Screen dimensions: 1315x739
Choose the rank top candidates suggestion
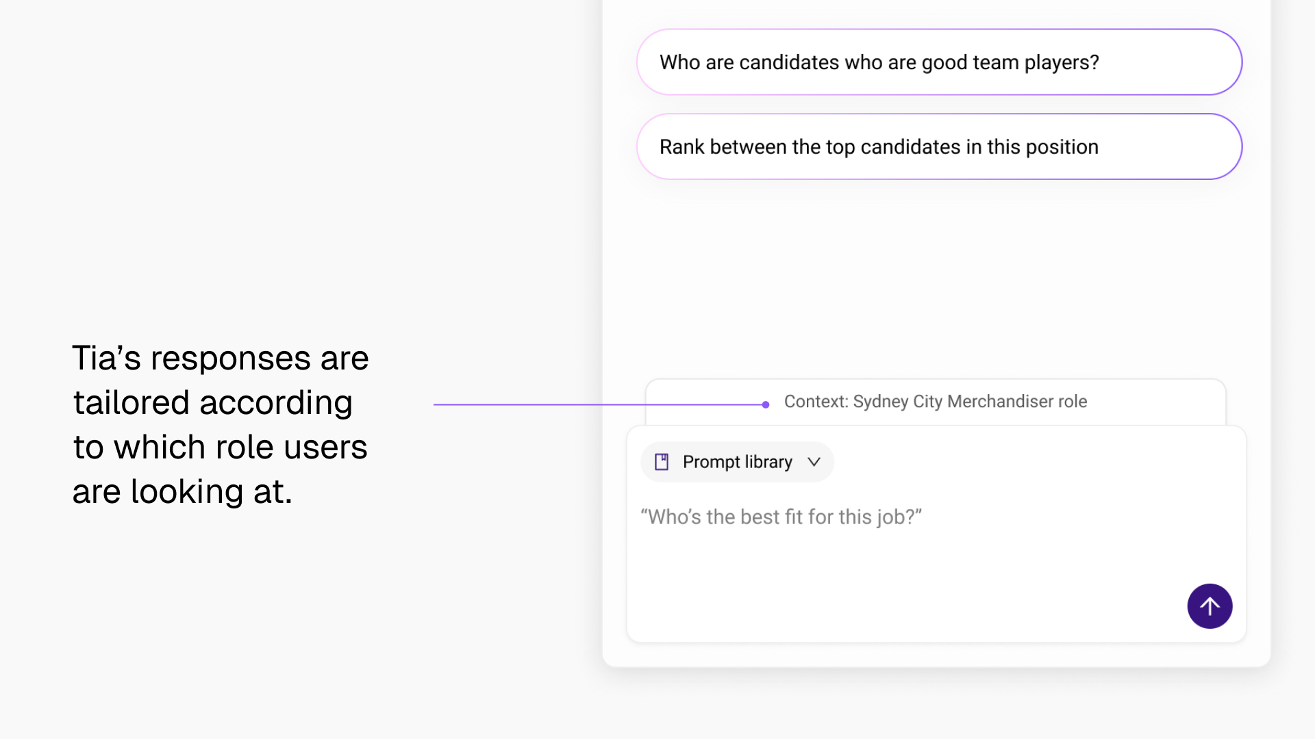point(939,146)
